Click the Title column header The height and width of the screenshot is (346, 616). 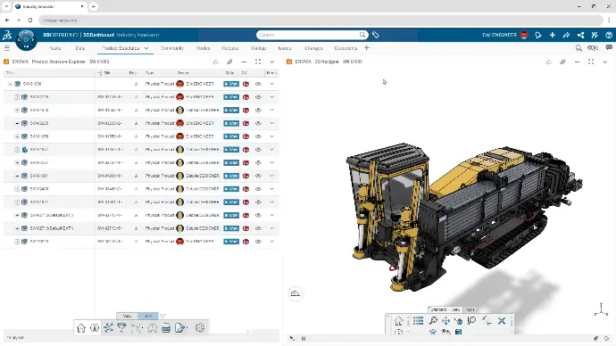[10, 73]
